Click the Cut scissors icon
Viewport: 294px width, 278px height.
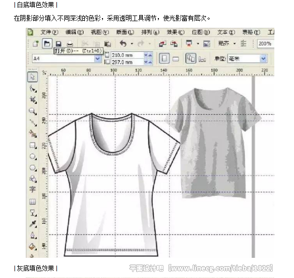(85, 44)
